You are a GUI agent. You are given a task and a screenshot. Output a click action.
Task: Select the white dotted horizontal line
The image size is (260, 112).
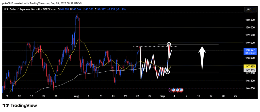point(152,46)
